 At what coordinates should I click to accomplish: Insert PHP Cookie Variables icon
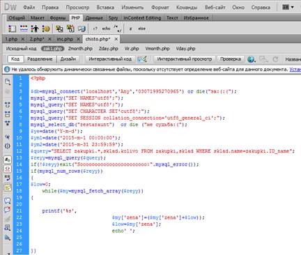46,29
